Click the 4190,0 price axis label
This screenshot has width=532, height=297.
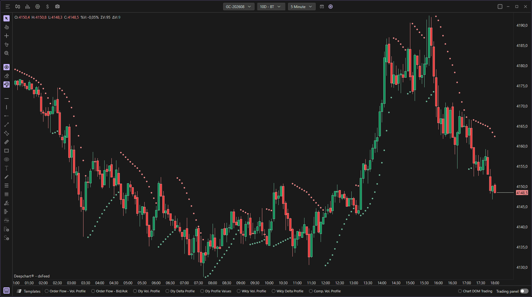point(522,25)
